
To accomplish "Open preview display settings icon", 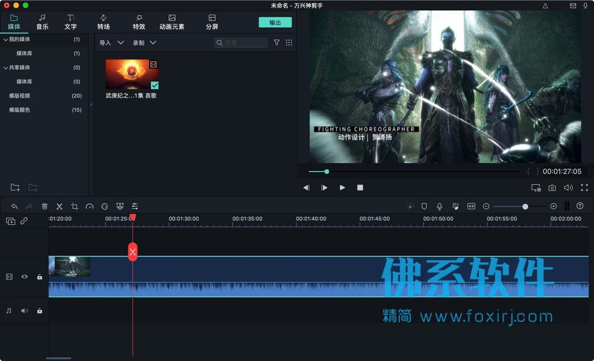I will (x=536, y=188).
